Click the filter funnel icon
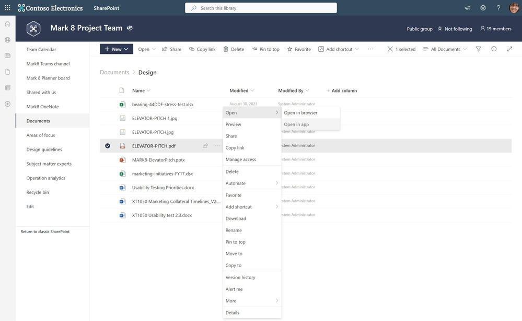The image size is (522, 321). (479, 49)
